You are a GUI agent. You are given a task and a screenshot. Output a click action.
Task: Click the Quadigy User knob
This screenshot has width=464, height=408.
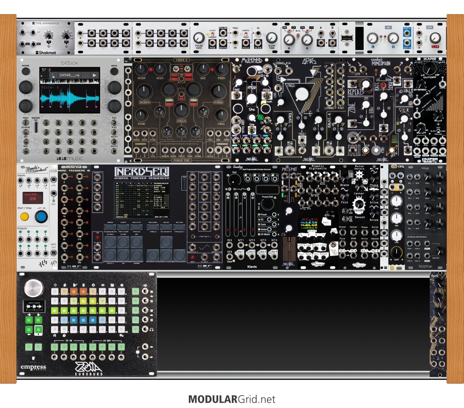[x=234, y=180]
